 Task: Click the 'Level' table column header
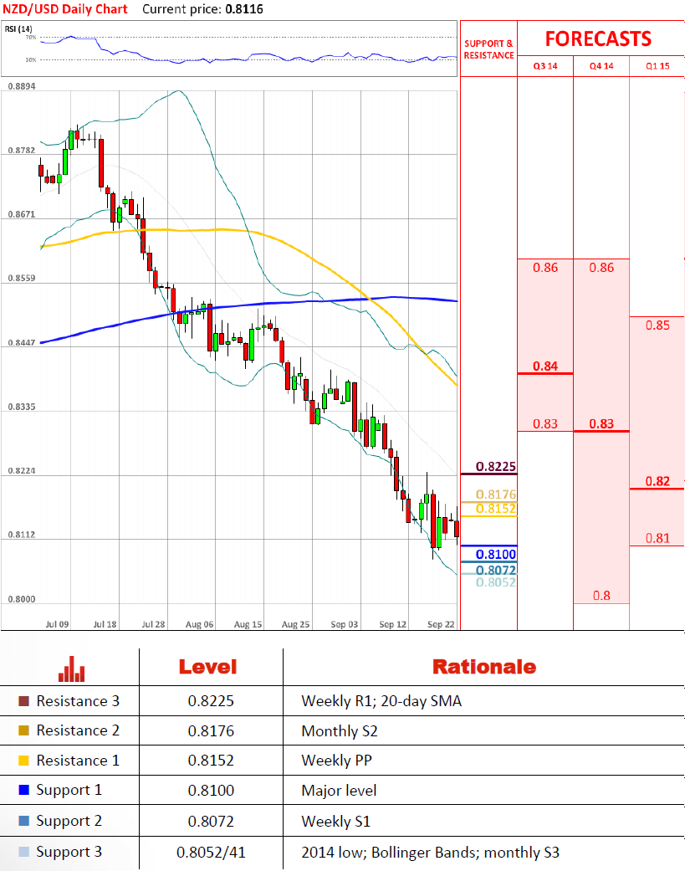point(207,667)
